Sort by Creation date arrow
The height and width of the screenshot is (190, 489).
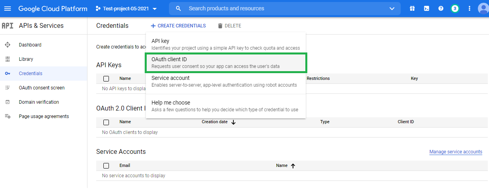click(x=233, y=122)
